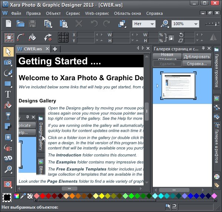This screenshot has height=212, width=222.
Task: Toggle the lock aspect ratio padlock
Action: click(171, 38)
